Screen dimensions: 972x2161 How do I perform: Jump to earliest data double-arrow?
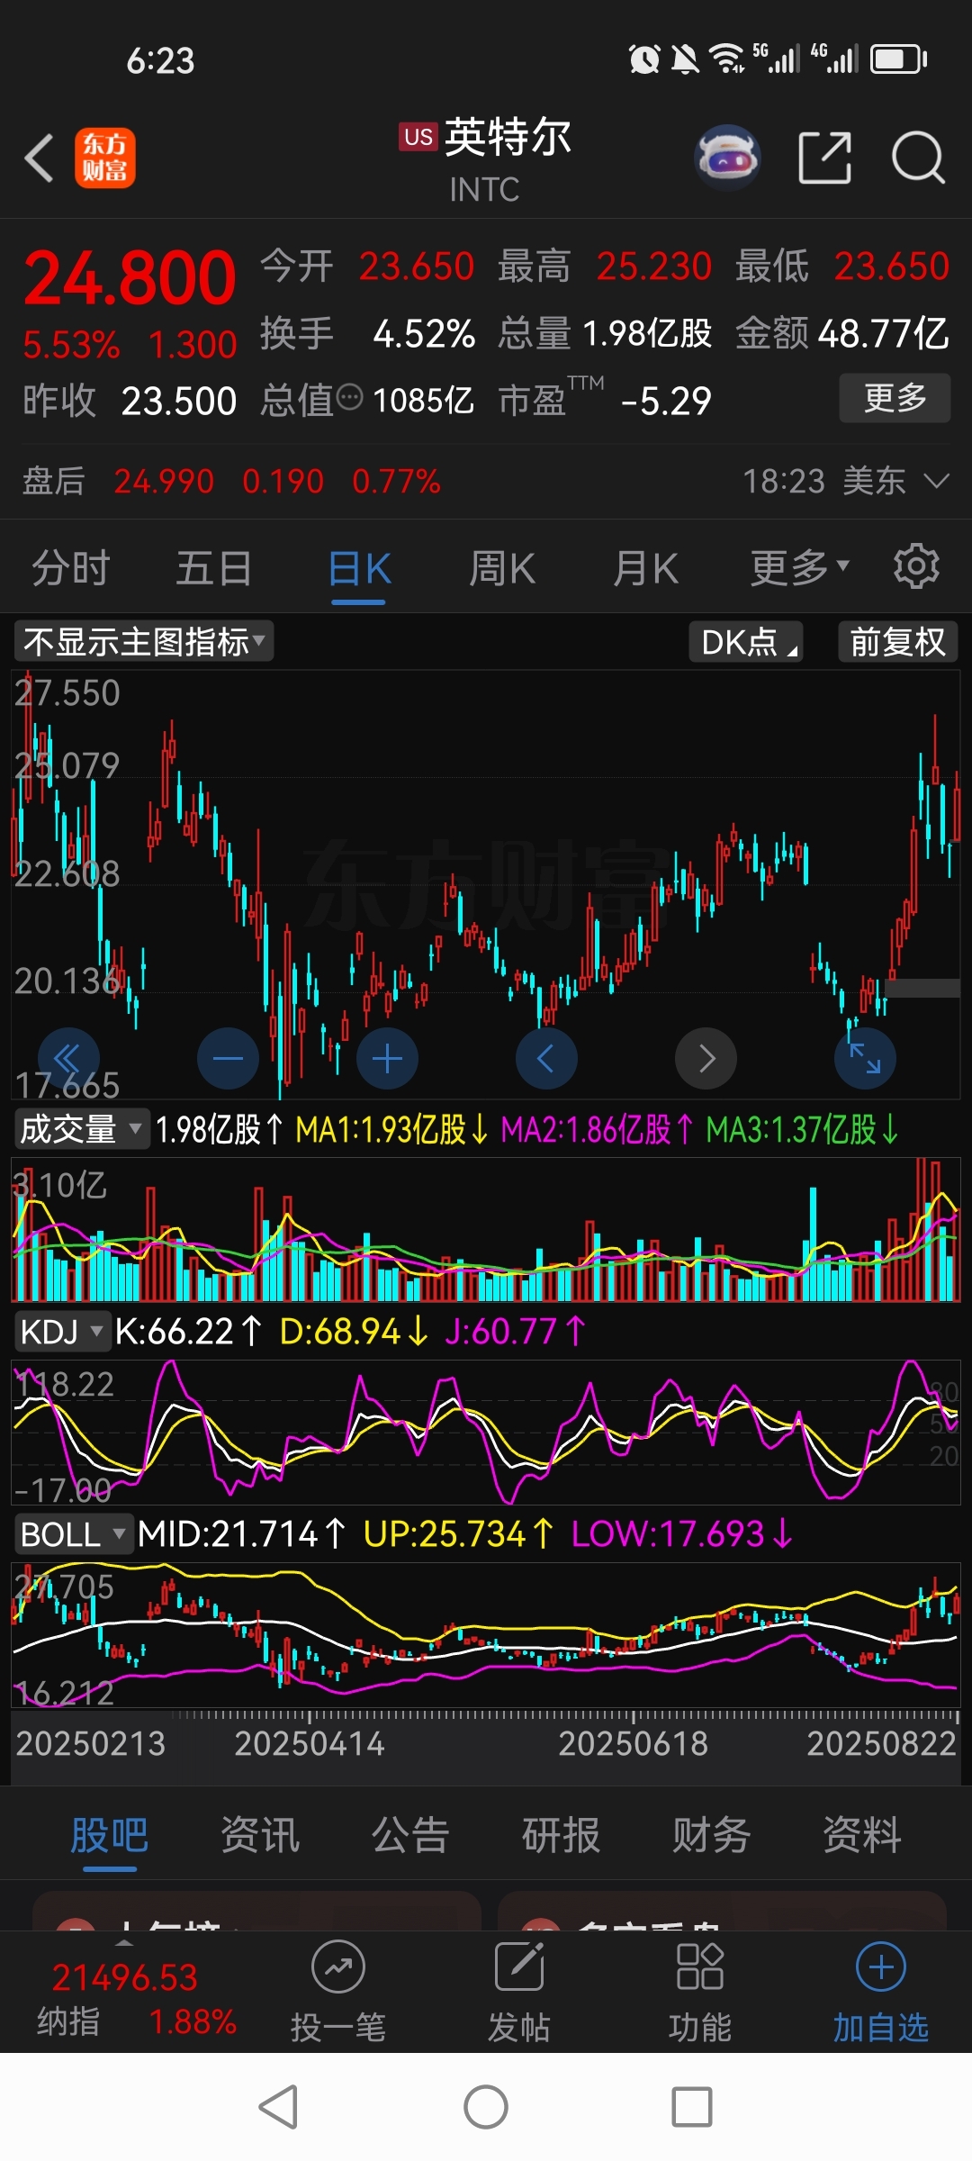tap(68, 1058)
